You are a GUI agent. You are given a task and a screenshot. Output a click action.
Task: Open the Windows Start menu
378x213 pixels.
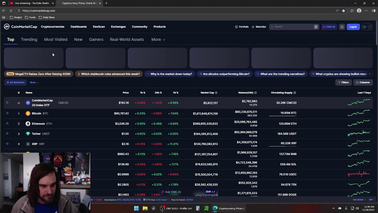(136, 209)
